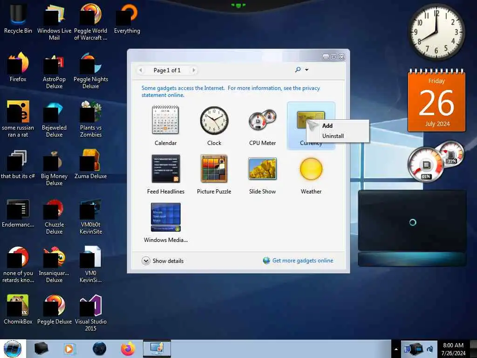The height and width of the screenshot is (358, 477).
Task: Select the VM0 KevinSi... file icon
Action: click(91, 264)
